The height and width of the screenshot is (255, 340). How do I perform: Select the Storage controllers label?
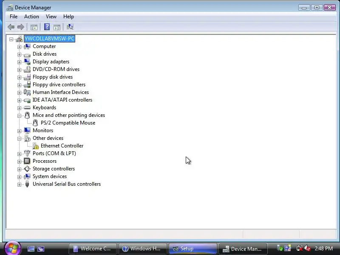point(54,169)
